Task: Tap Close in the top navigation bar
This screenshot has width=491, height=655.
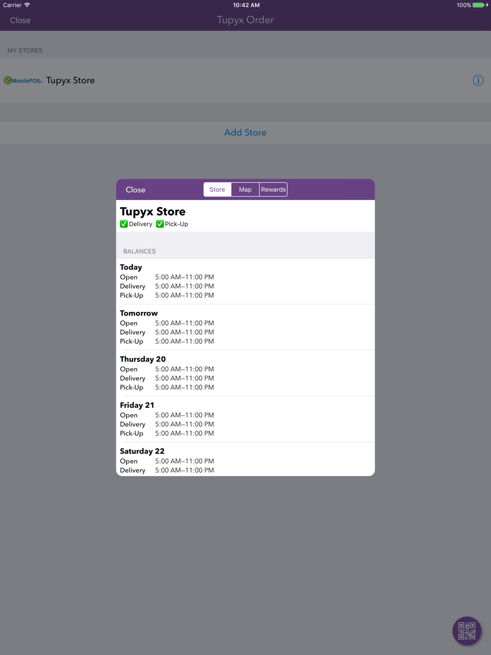Action: tap(20, 20)
